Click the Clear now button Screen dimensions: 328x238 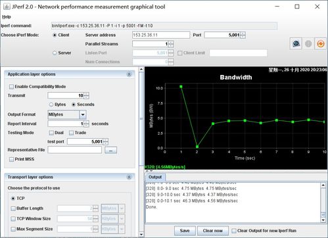click(212, 231)
